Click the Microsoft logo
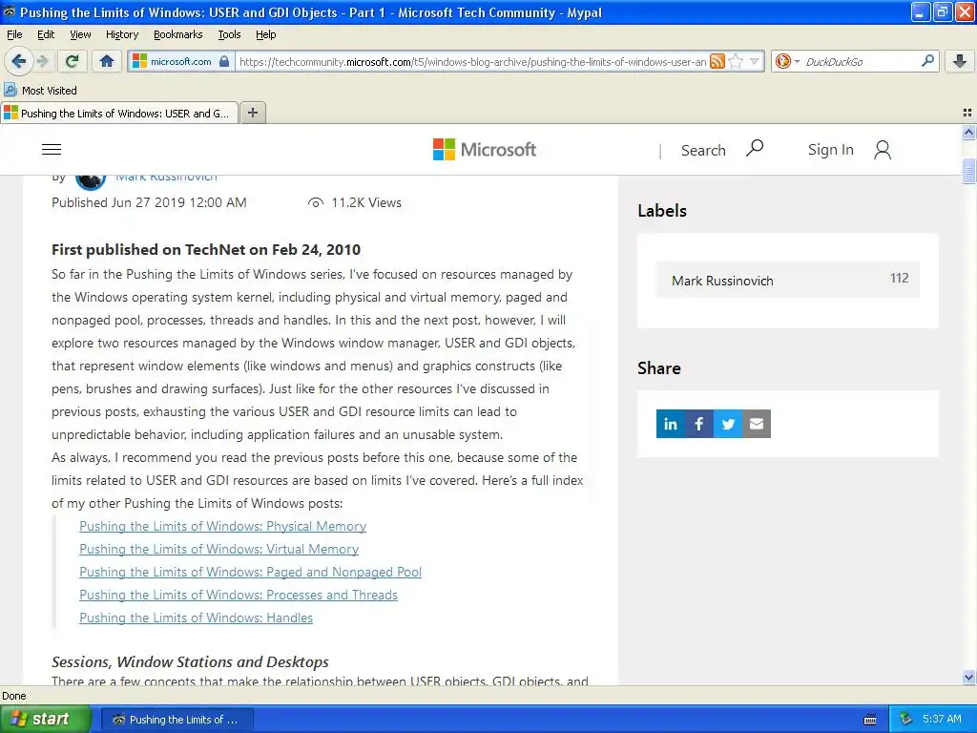The width and height of the screenshot is (977, 733). [485, 150]
